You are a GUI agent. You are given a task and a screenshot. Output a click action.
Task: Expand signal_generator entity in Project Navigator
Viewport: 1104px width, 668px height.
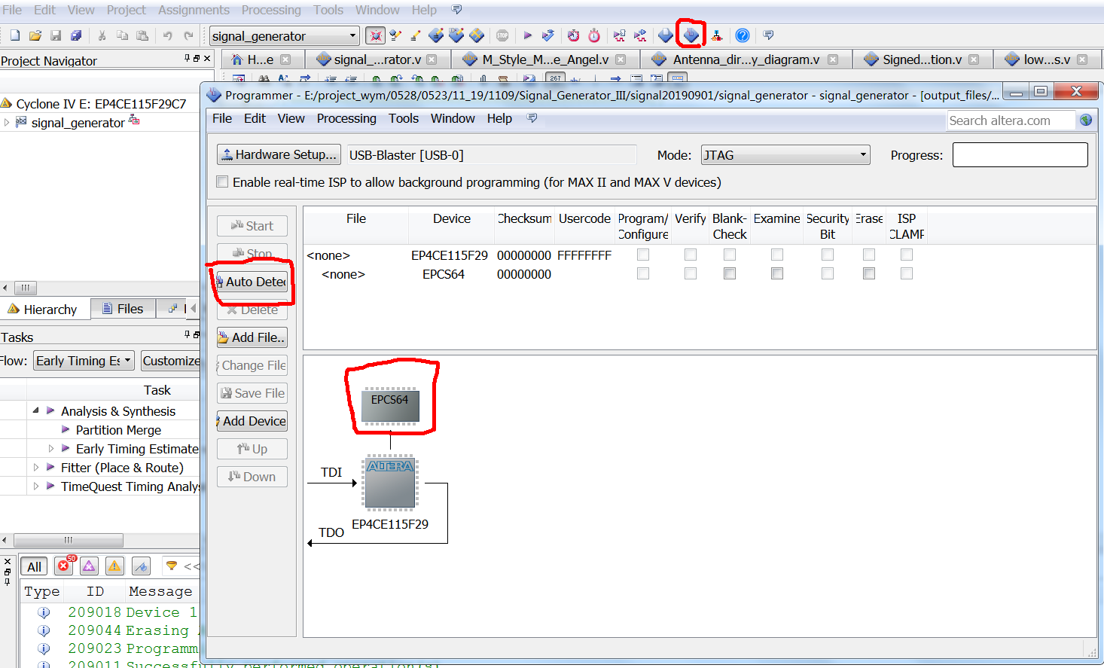click(x=7, y=122)
